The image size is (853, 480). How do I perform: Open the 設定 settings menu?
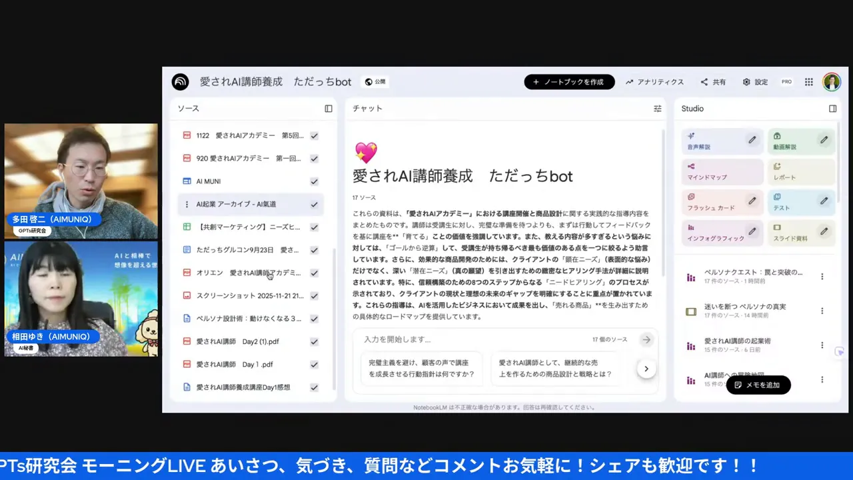[x=756, y=81]
